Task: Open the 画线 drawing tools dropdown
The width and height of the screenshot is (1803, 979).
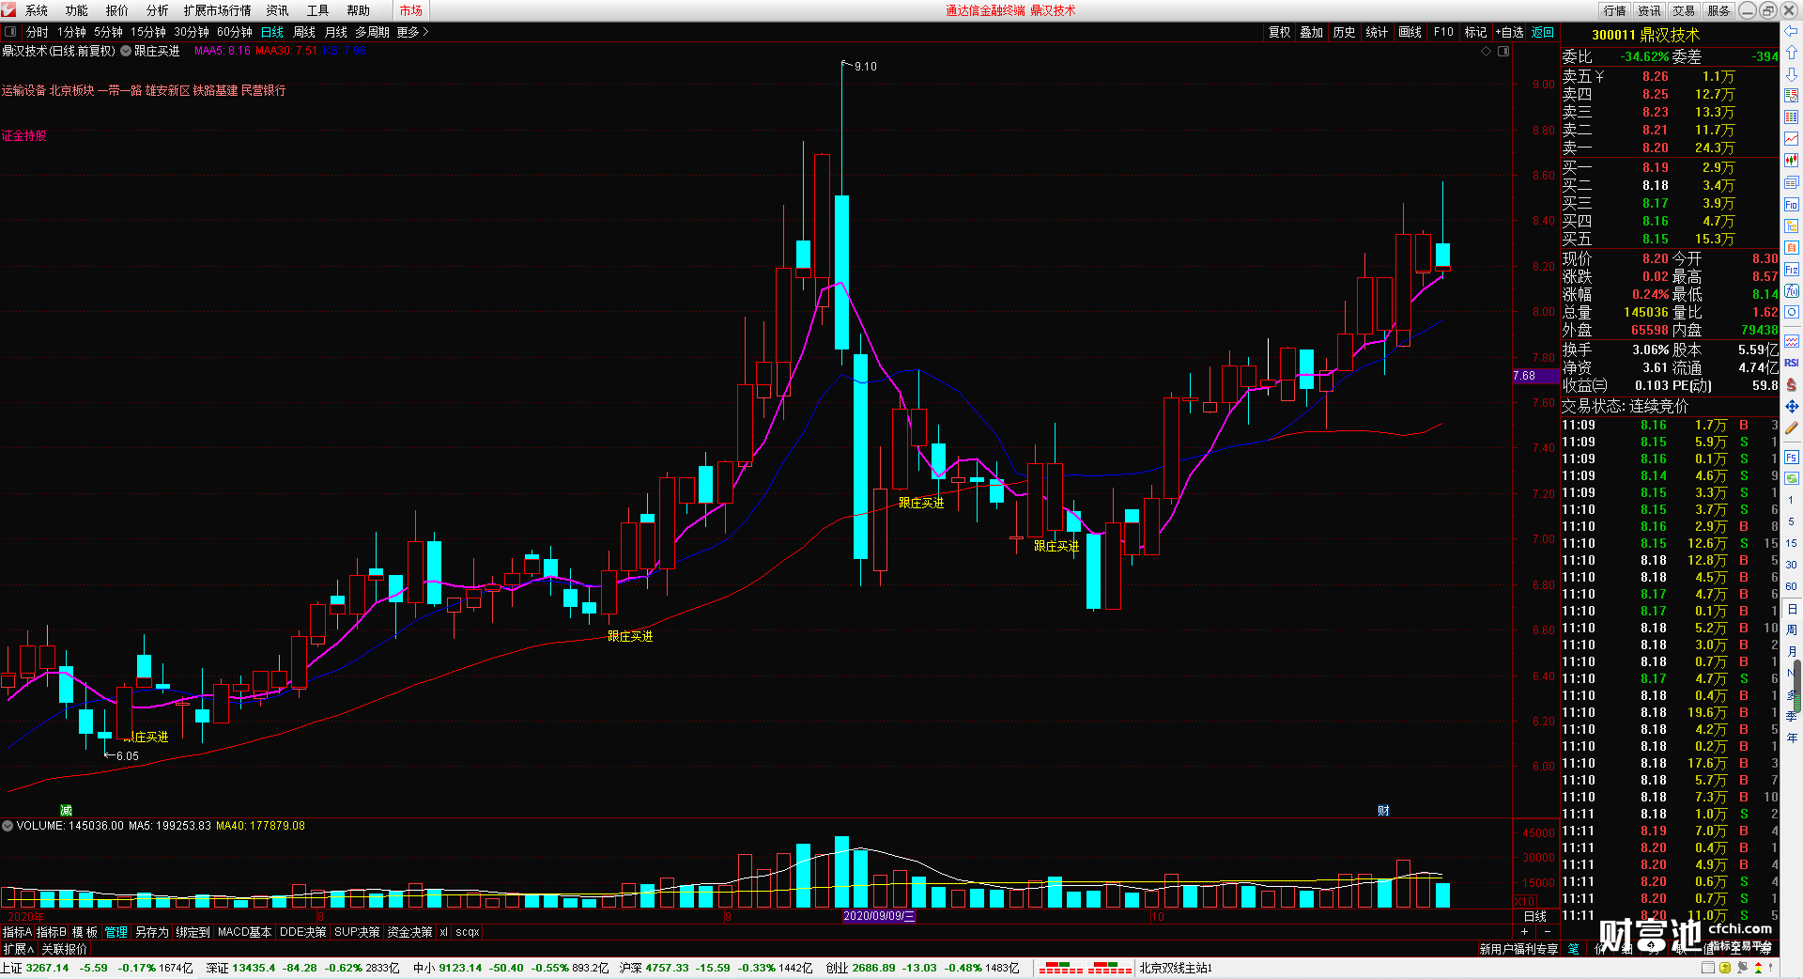Action: coord(1410,32)
